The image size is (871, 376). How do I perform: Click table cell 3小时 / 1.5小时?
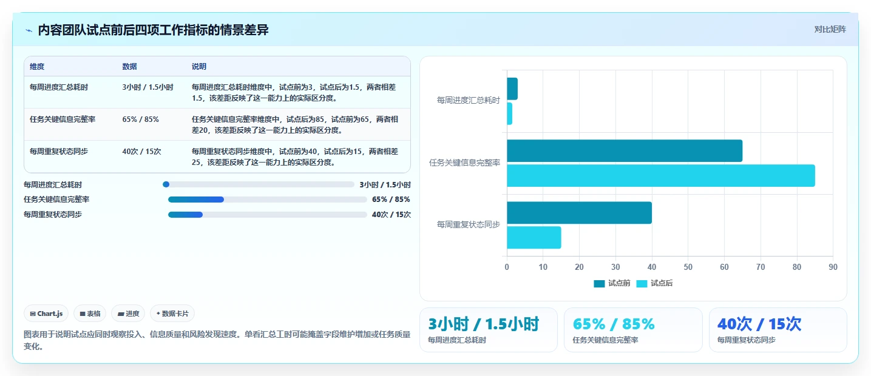(x=147, y=87)
